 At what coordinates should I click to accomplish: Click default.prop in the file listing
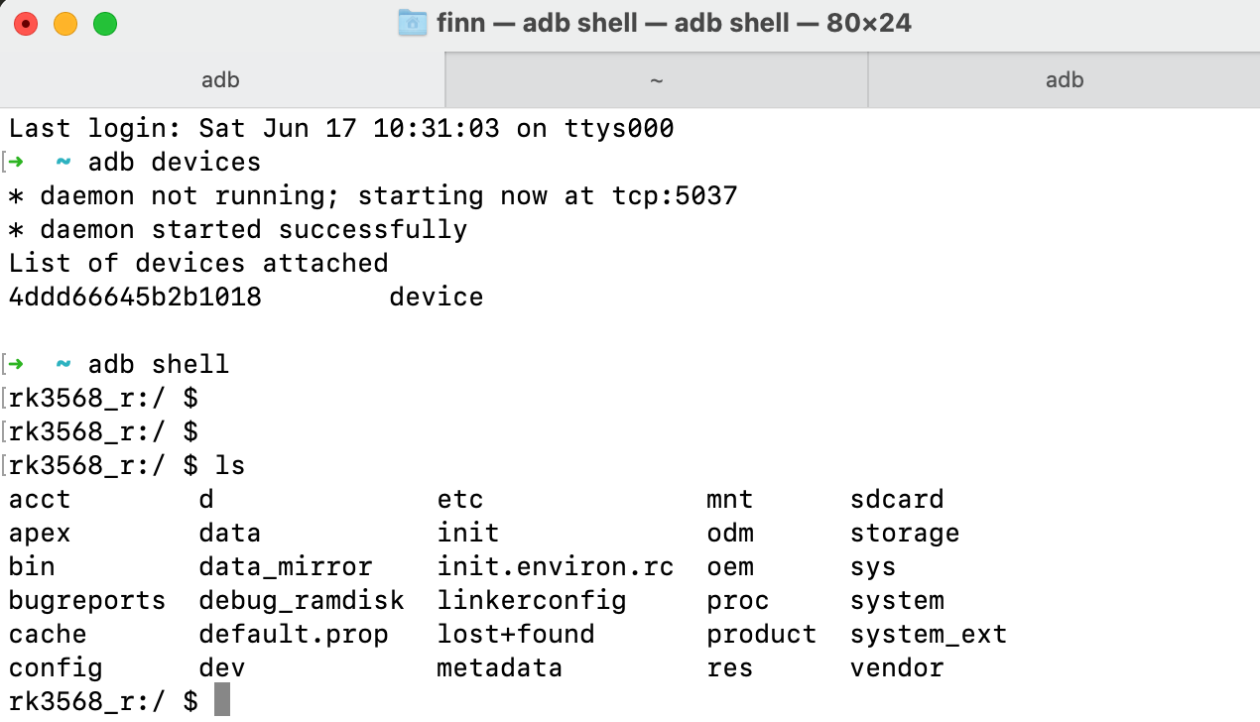pyautogui.click(x=294, y=634)
